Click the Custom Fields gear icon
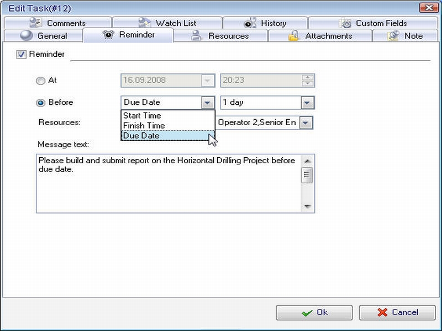This screenshot has height=331, width=442. [345, 23]
